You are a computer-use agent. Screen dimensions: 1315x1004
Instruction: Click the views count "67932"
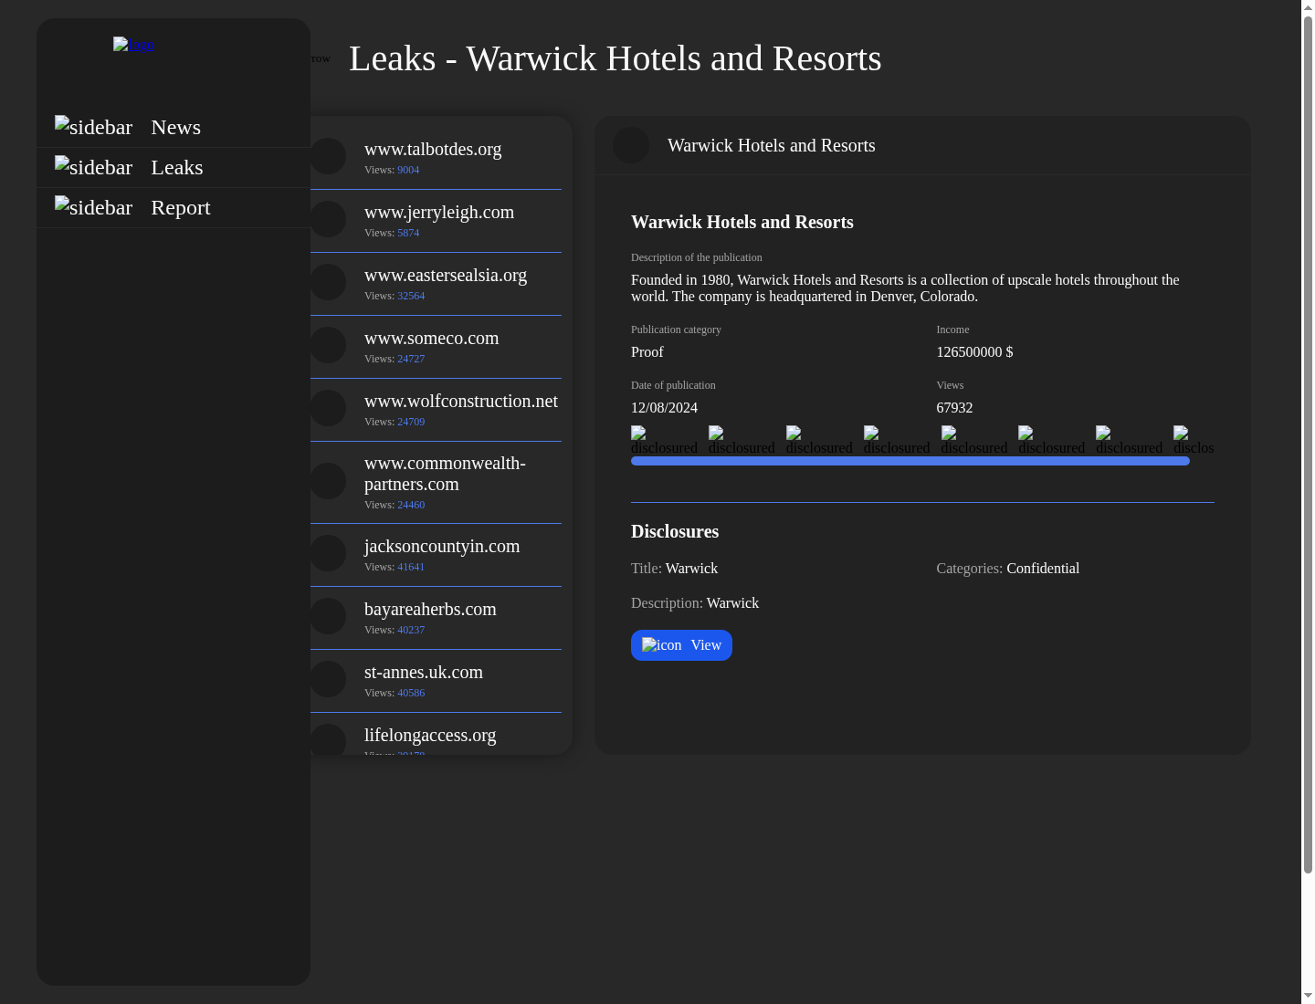954,408
